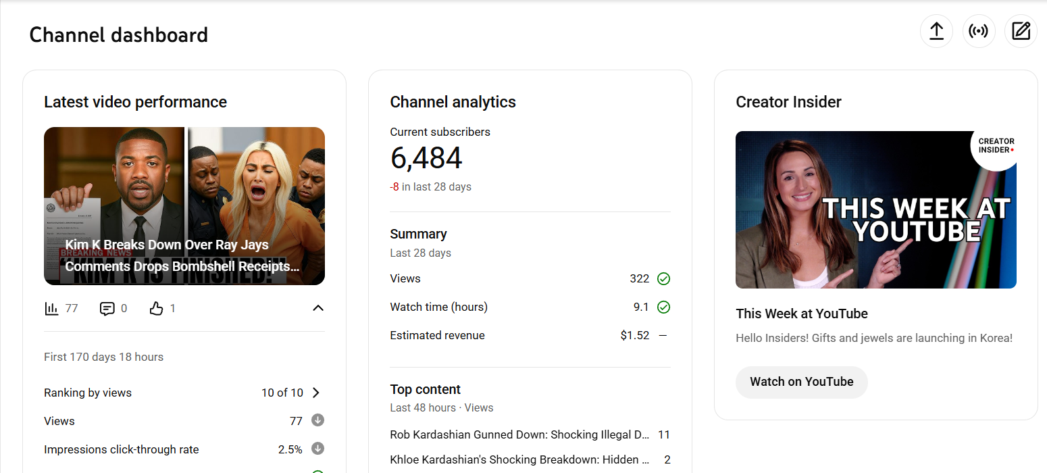Open This Week at YouTube thumbnail
Screen dimensions: 1047x473
click(x=875, y=209)
